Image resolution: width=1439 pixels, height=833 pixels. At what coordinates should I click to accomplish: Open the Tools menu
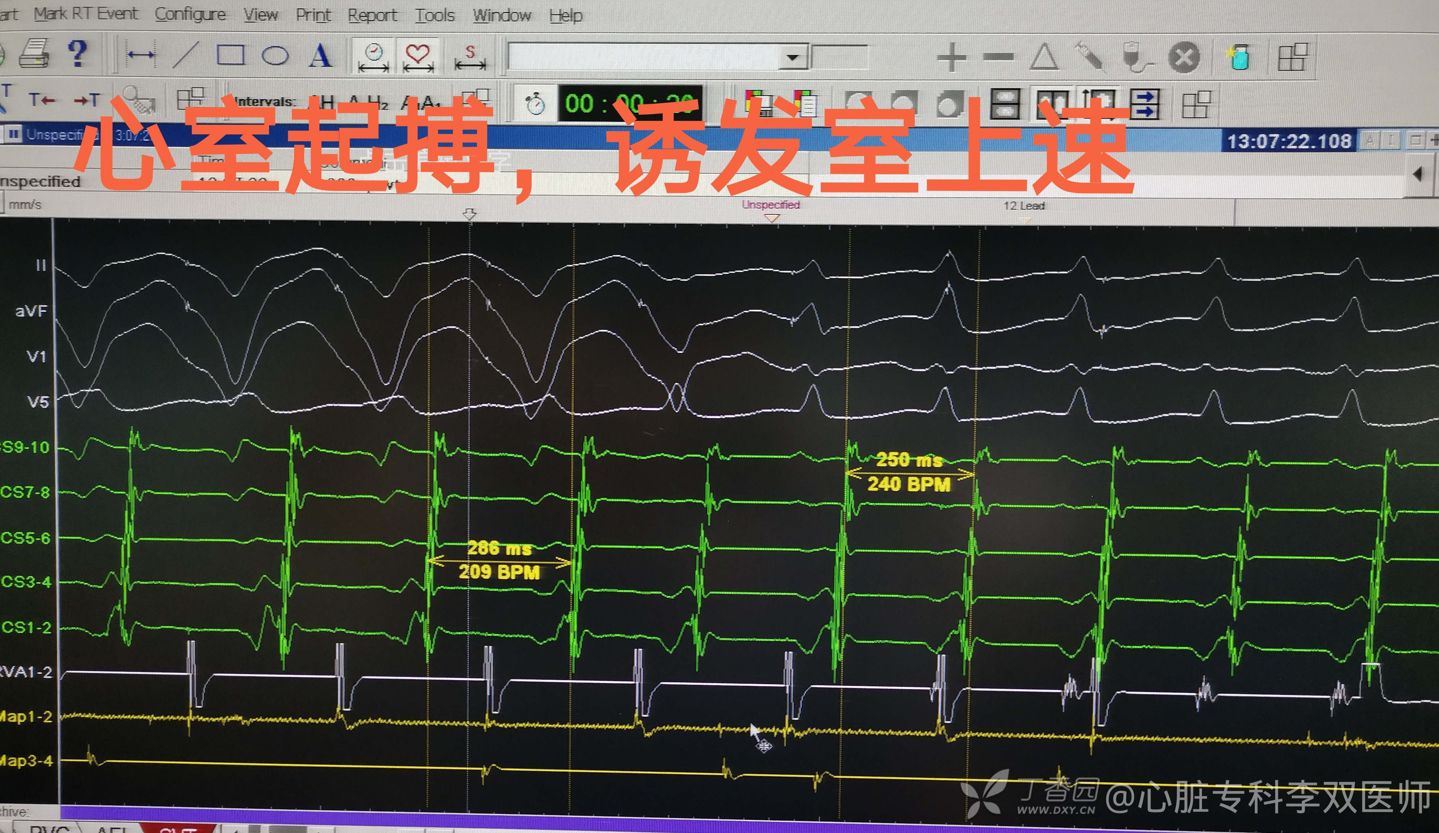coord(435,15)
